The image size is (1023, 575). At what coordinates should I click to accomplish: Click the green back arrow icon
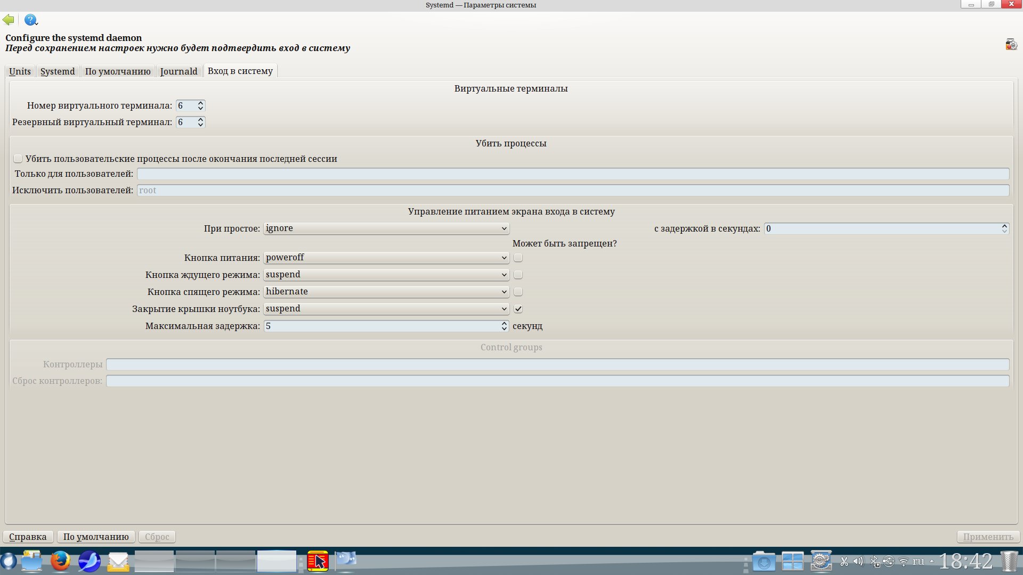[x=9, y=20]
